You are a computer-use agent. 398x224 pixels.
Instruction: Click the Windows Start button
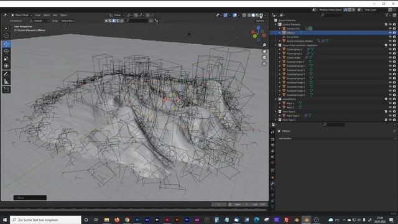tap(5, 220)
